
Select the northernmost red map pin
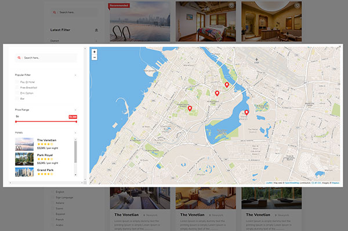(x=227, y=85)
